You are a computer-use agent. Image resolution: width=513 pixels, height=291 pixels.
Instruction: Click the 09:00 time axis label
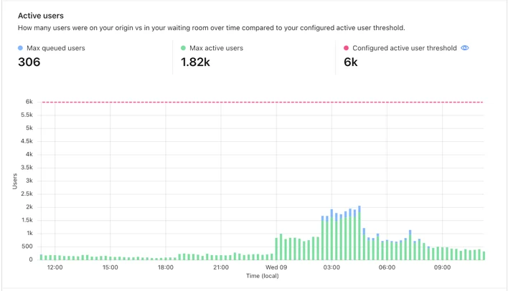point(442,267)
